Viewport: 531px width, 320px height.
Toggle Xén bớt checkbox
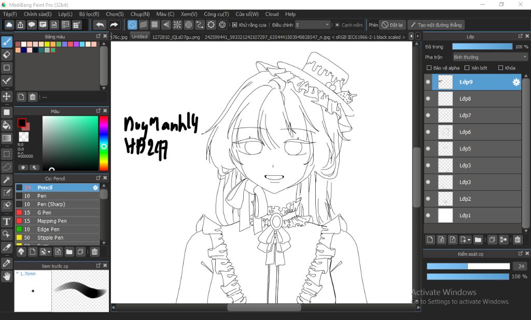467,68
